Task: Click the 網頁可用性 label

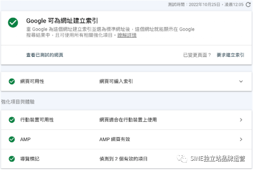Action: click(x=32, y=82)
